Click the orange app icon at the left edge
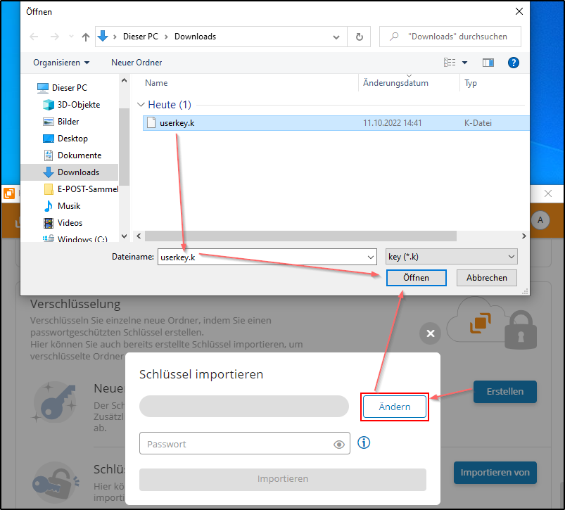565x510 pixels. [8, 193]
